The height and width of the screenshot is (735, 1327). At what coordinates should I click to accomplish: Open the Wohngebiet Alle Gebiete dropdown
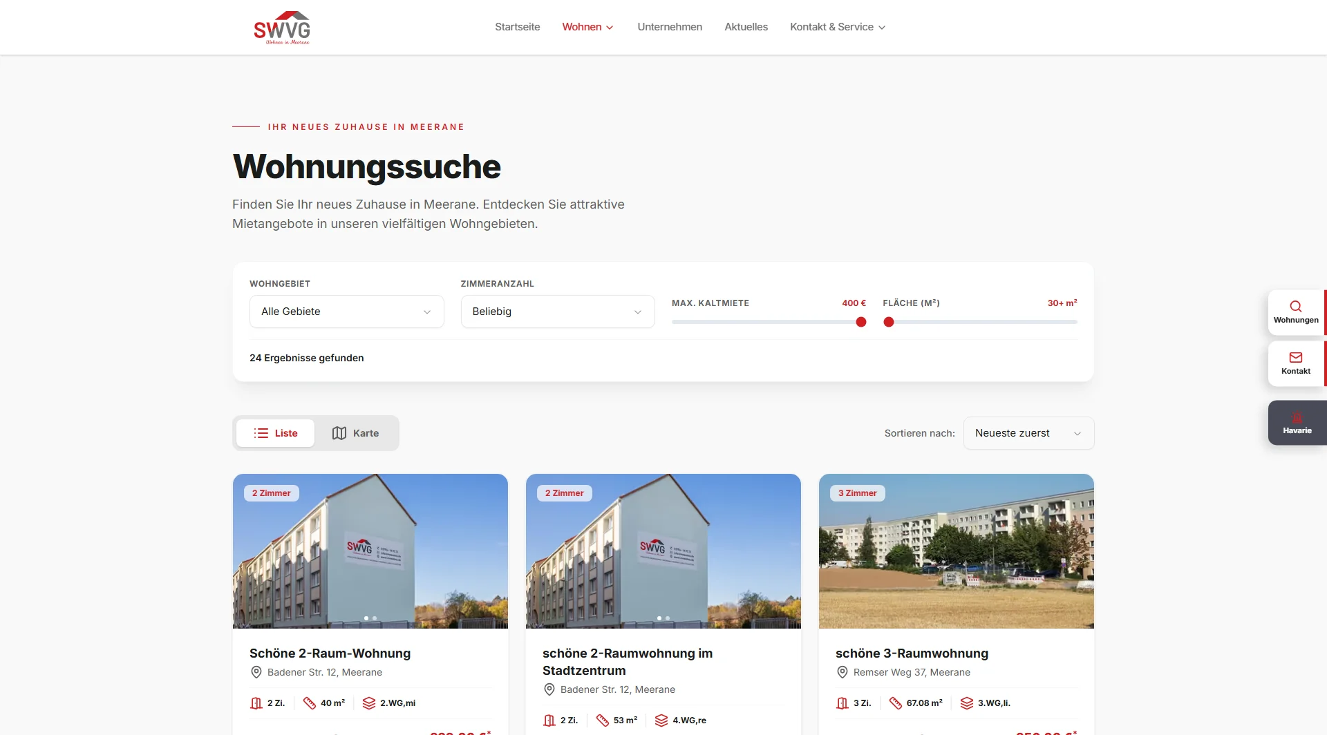pos(346,312)
